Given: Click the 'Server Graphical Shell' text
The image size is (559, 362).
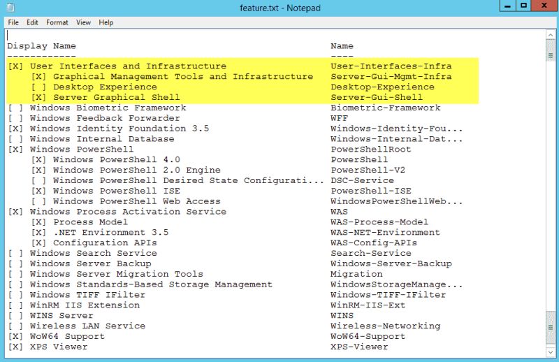Looking at the screenshot, I should click(x=117, y=97).
